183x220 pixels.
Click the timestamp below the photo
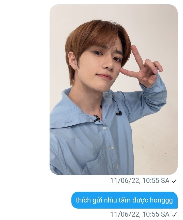click(x=140, y=181)
